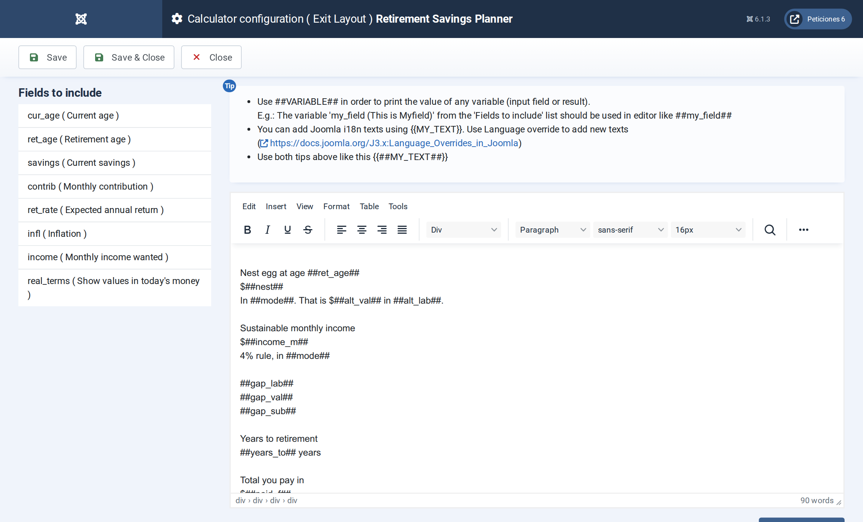
Task: Align text left in editor
Action: 341,230
